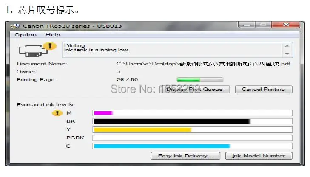Image resolution: width=310 pixels, height=177 pixels.
Task: Click the warning icon beside M ink
Action: [57, 113]
